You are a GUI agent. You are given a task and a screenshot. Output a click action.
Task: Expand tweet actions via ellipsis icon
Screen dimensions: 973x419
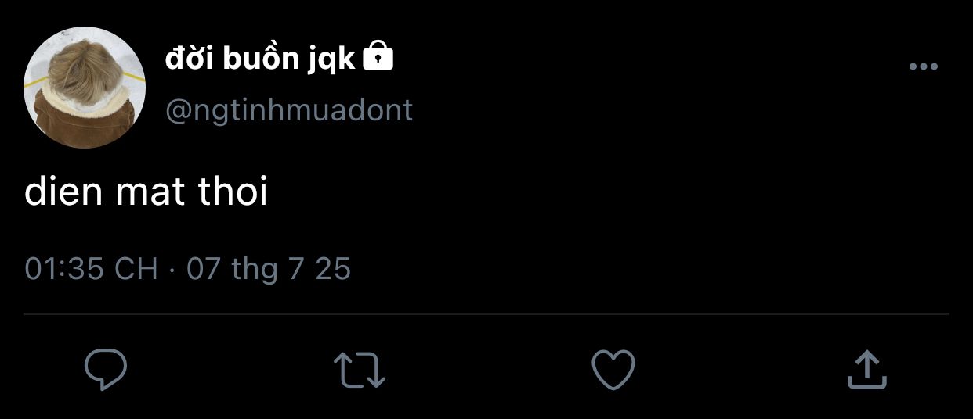coord(923,67)
